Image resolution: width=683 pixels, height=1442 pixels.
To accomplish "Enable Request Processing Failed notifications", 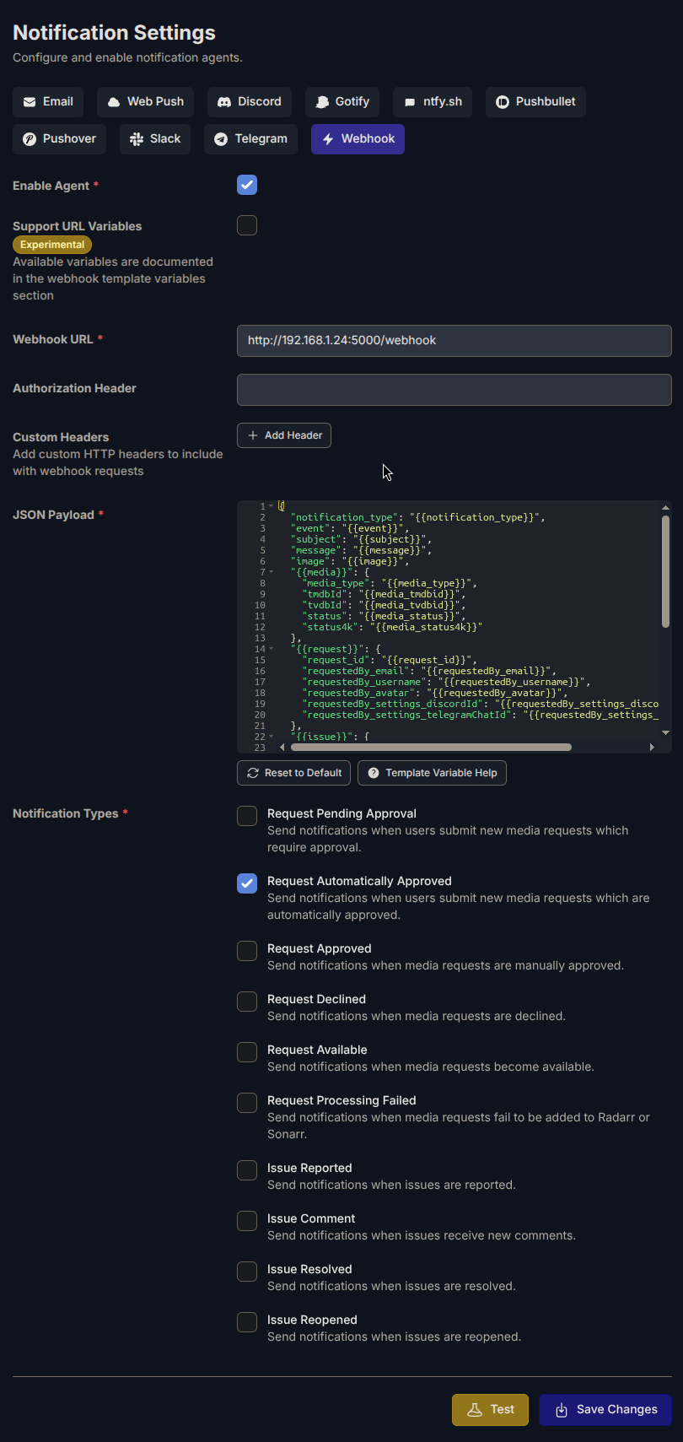I will pyautogui.click(x=247, y=1103).
